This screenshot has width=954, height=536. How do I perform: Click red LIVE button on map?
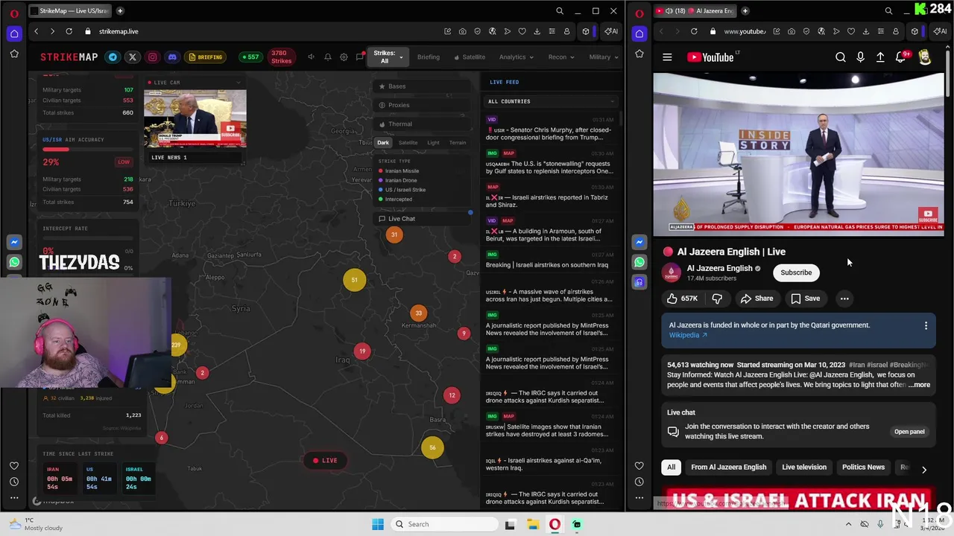pyautogui.click(x=325, y=461)
